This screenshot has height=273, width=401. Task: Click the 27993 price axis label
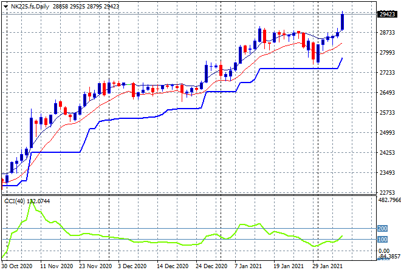point(387,52)
